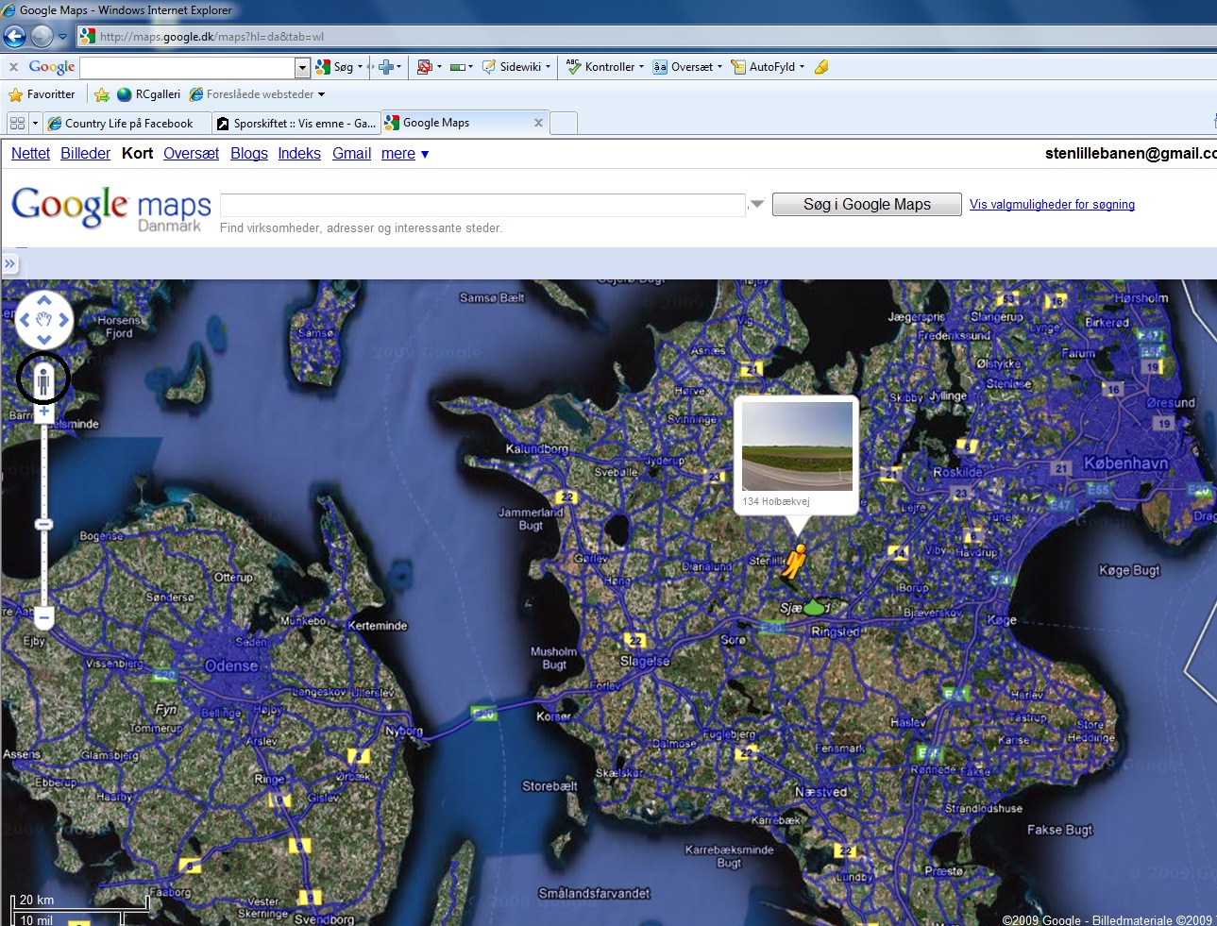The image size is (1217, 926).
Task: Click the Odense city label on map
Action: point(231,665)
